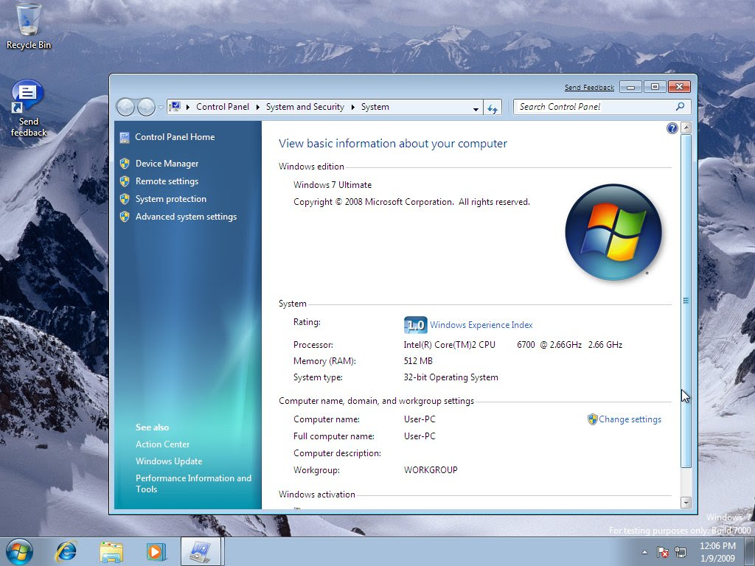Viewport: 755px width, 566px height.
Task: Expand the arrow after Control Panel breadcrumb
Action: pos(257,107)
